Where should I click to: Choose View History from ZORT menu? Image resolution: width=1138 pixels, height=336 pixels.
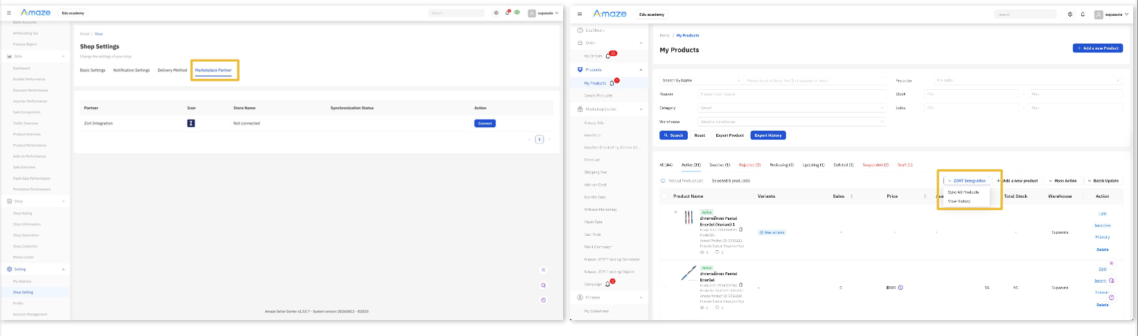click(x=959, y=201)
